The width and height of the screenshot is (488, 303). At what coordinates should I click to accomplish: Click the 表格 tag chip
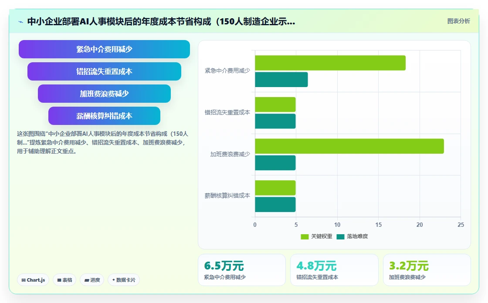pyautogui.click(x=64, y=280)
